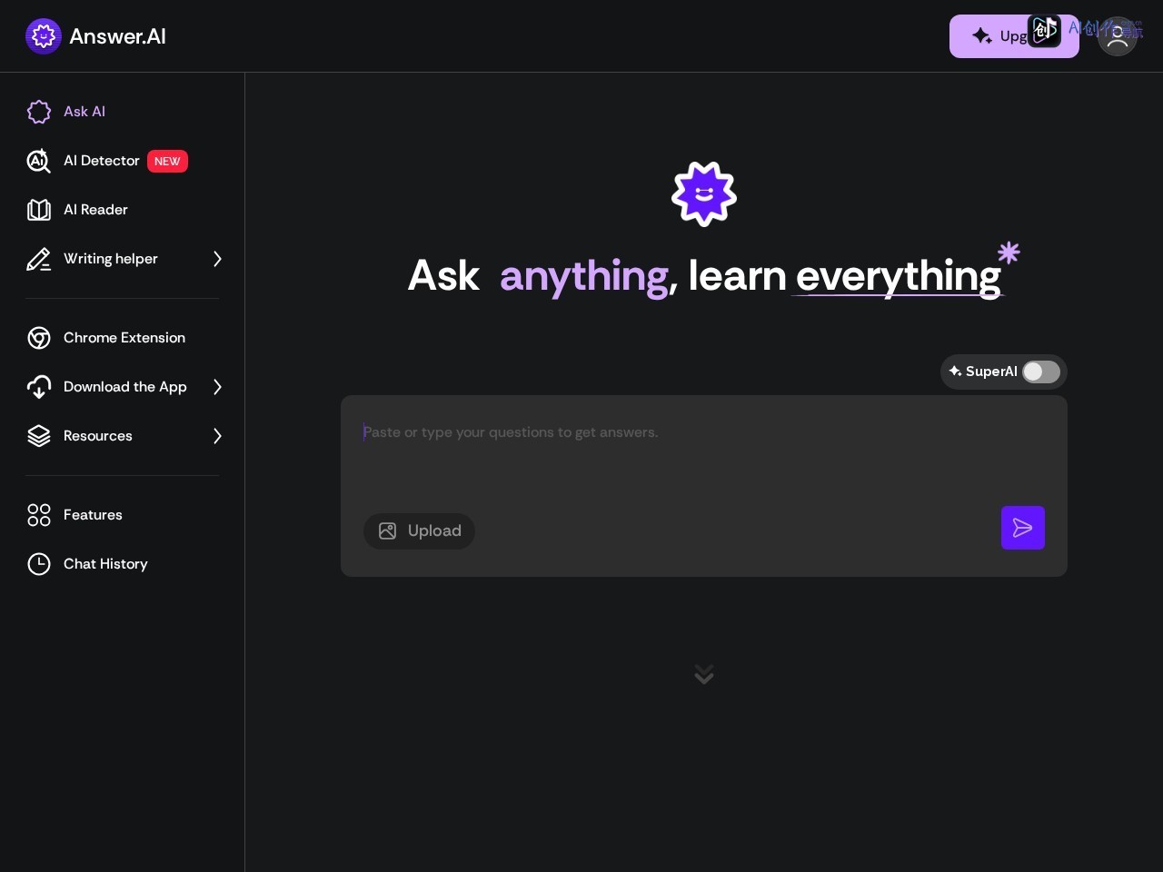
Task: Open the Ask AI sidebar icon
Action: (39, 112)
